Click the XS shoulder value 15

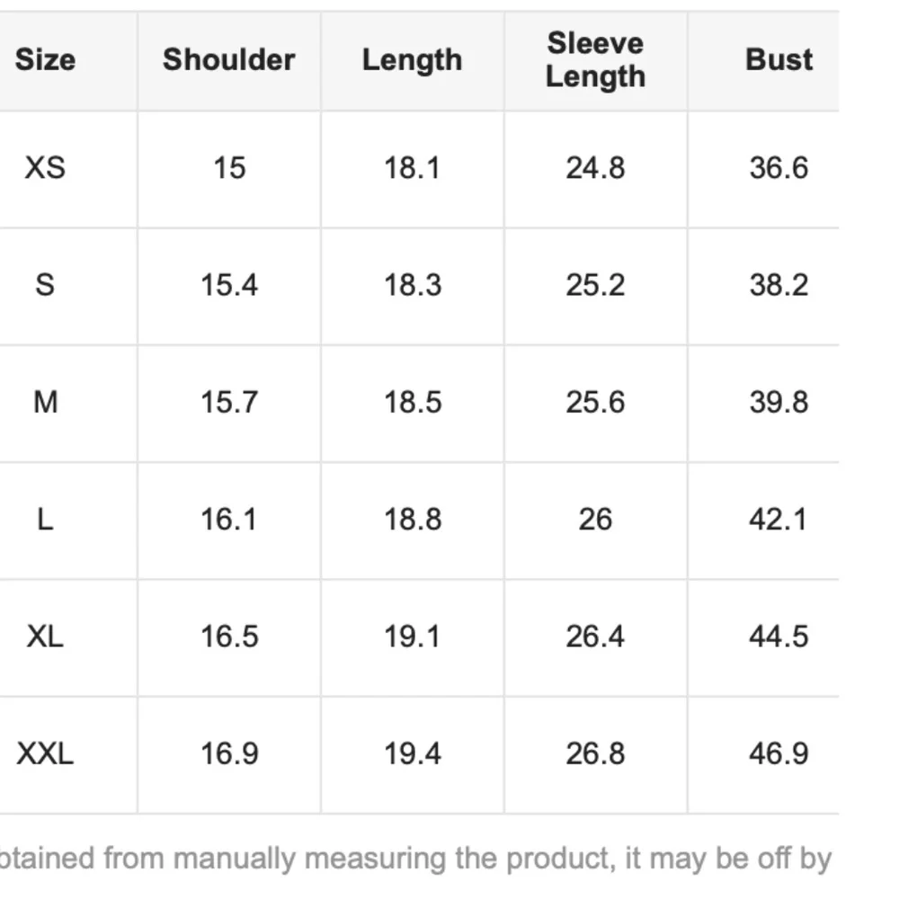(229, 168)
